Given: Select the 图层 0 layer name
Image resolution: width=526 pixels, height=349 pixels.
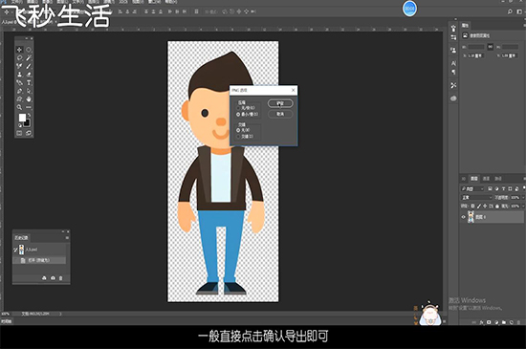Looking at the screenshot, I should click(481, 217).
